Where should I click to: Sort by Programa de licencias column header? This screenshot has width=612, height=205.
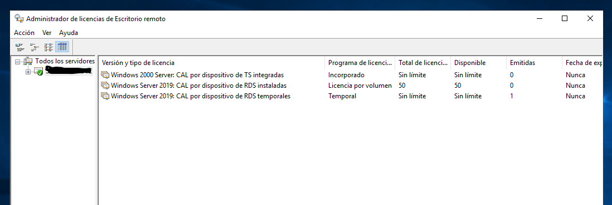[360, 63]
